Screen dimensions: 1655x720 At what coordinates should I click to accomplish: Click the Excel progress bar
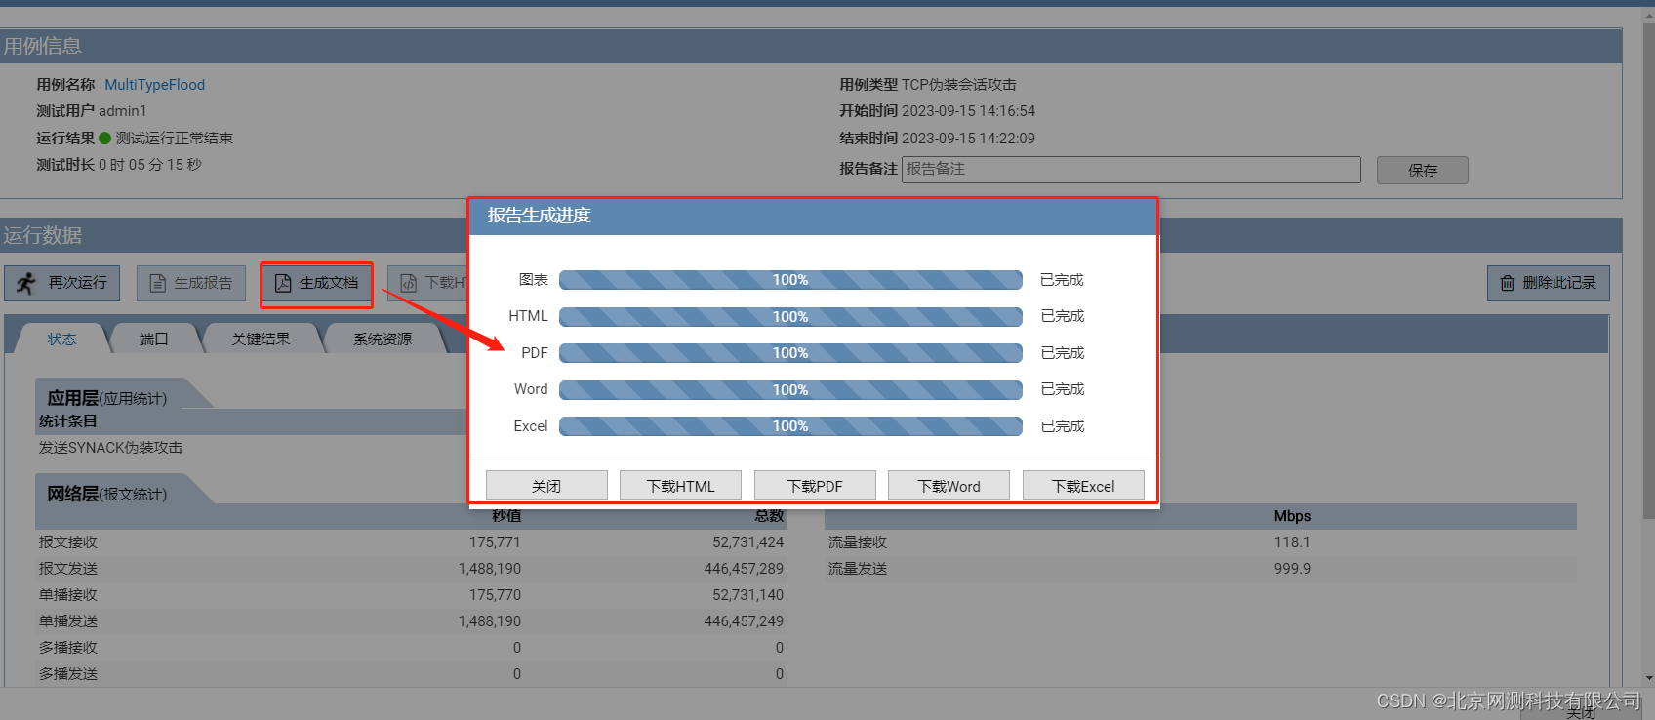pyautogui.click(x=790, y=426)
